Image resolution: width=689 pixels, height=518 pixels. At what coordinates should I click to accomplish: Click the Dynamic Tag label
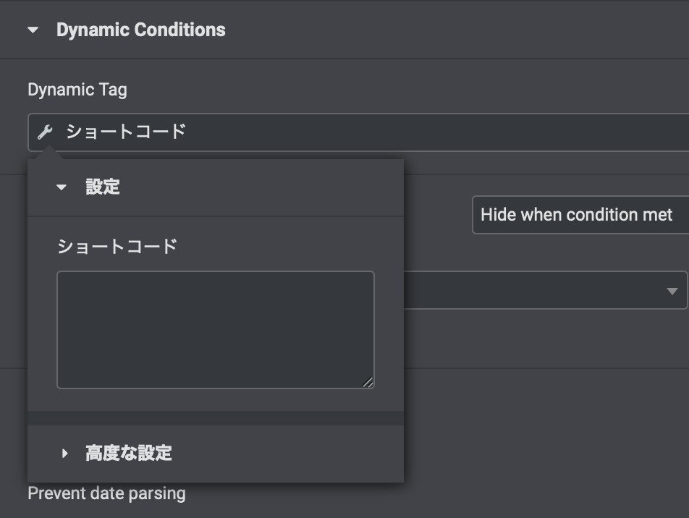pyautogui.click(x=77, y=90)
